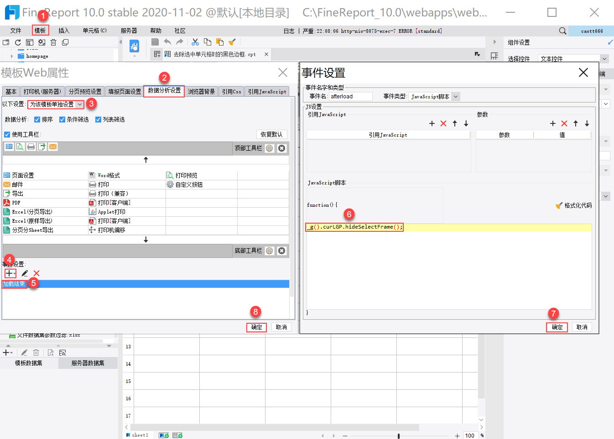The width and height of the screenshot is (614, 439).
Task: Clear the top toolbar with its remove-all icon
Action: [282, 148]
